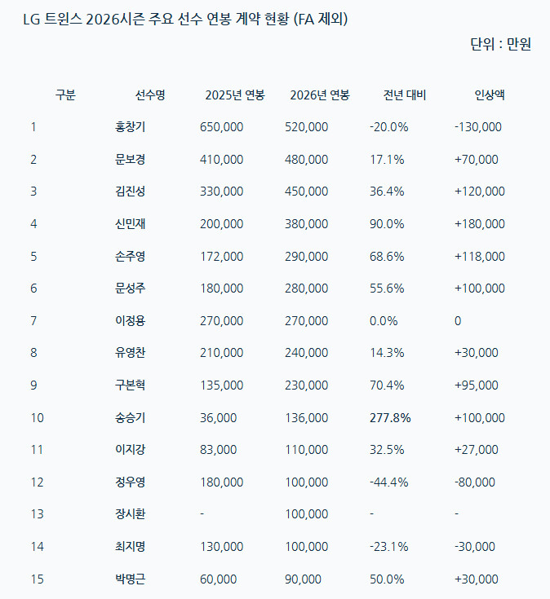Click the bold 277.8% value
This screenshot has height=599, width=550.
tap(390, 417)
